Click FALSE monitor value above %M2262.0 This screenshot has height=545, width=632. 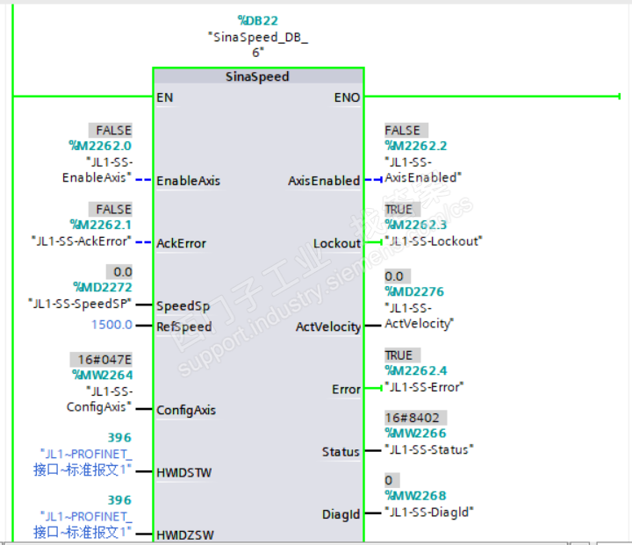111,130
